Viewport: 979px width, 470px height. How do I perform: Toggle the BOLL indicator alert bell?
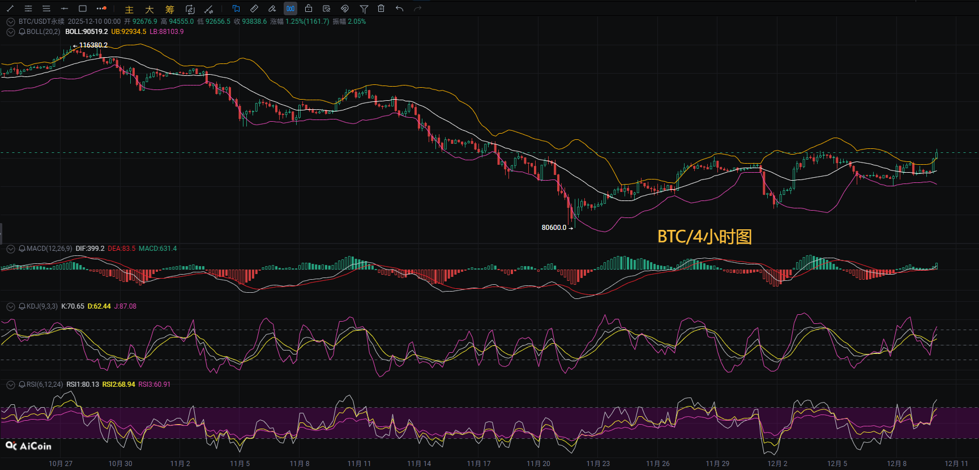22,32
